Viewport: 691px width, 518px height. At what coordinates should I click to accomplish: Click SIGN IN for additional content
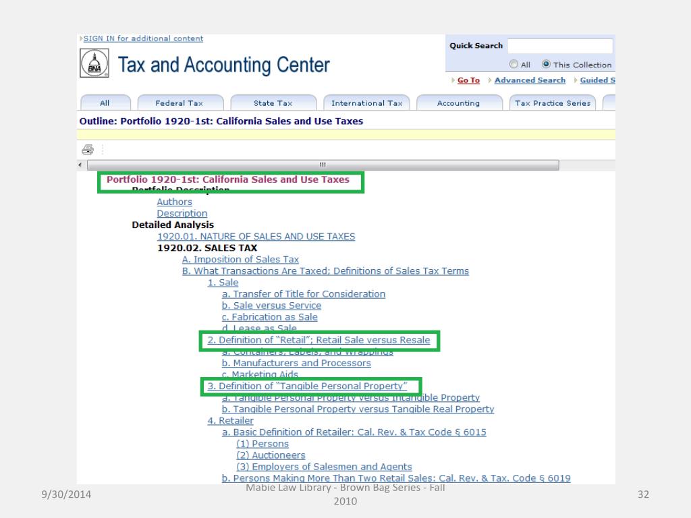[143, 38]
